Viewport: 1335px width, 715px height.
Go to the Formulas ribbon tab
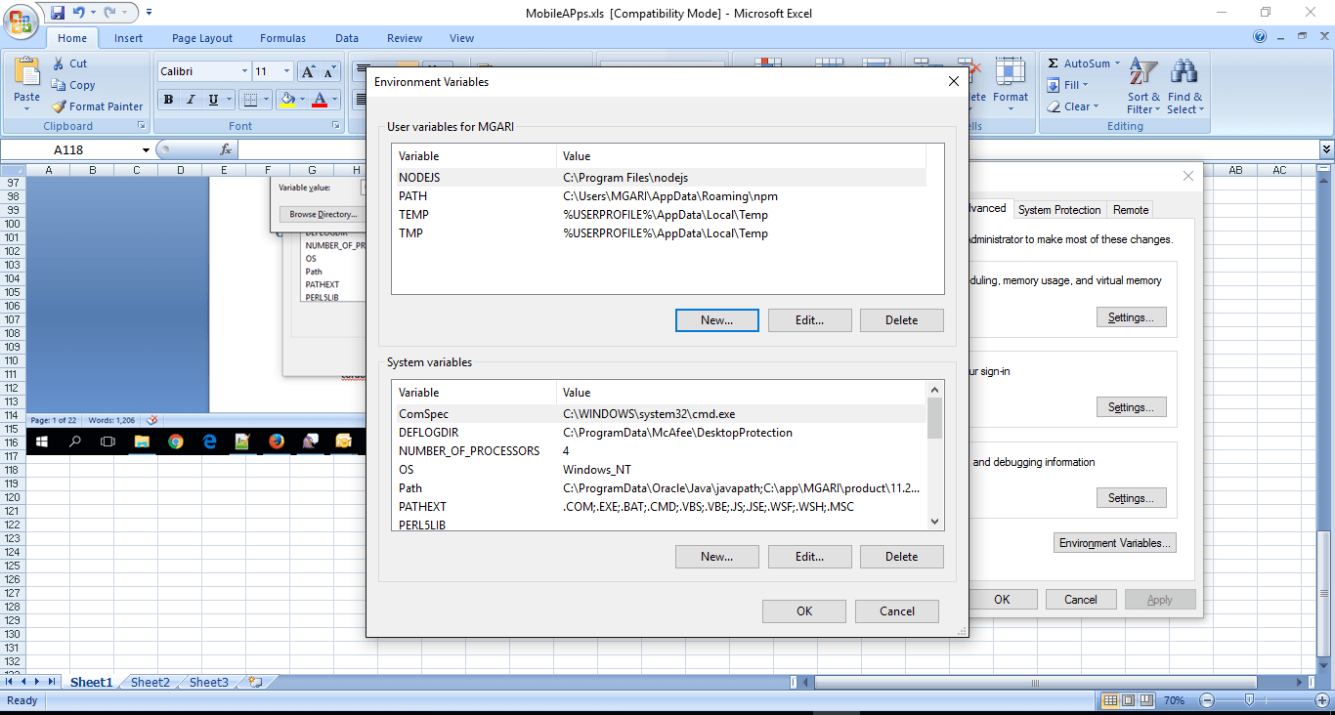click(x=282, y=38)
